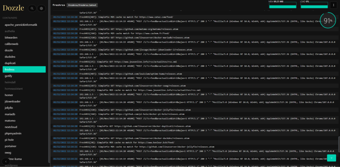Viewport: 340px width, 167px height.
Task: Open the dozzle container logs
Action: pos(9,50)
